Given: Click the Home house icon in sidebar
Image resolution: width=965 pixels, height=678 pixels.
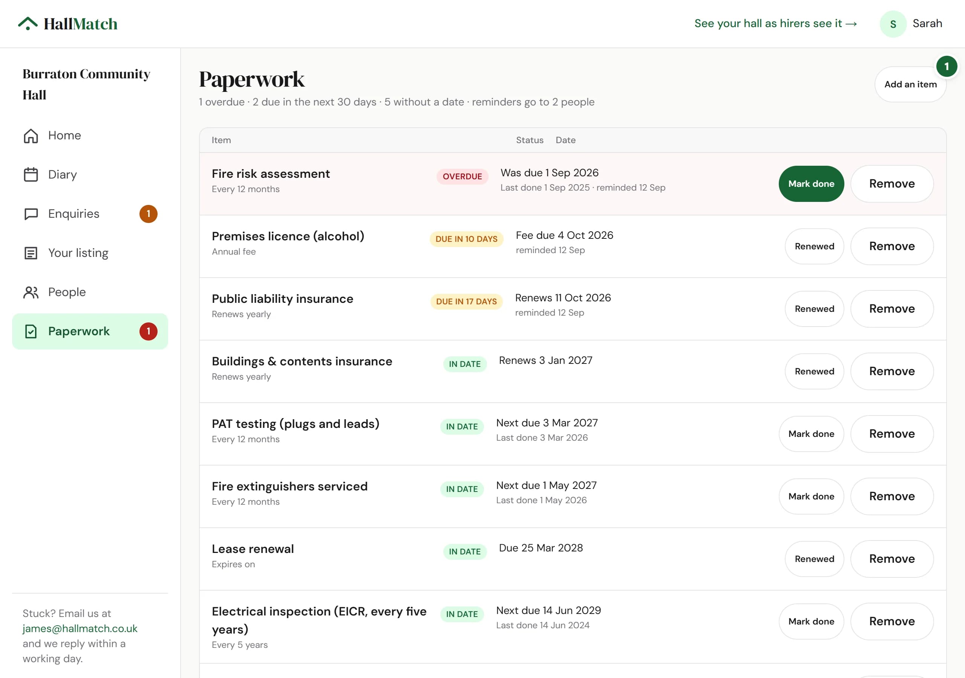Looking at the screenshot, I should (x=31, y=136).
